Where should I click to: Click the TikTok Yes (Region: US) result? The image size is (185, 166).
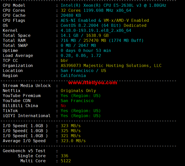(x=81, y=111)
